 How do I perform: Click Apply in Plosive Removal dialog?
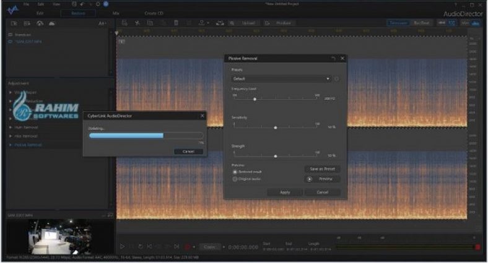pyautogui.click(x=284, y=192)
